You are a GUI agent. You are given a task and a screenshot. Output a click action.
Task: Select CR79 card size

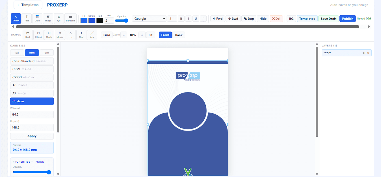click(x=32, y=69)
